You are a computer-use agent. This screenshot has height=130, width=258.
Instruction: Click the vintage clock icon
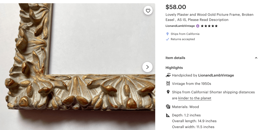(168, 84)
